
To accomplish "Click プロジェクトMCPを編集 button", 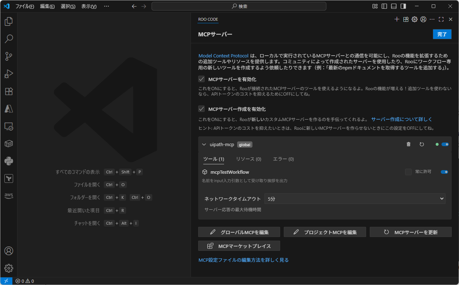I will 325,232.
